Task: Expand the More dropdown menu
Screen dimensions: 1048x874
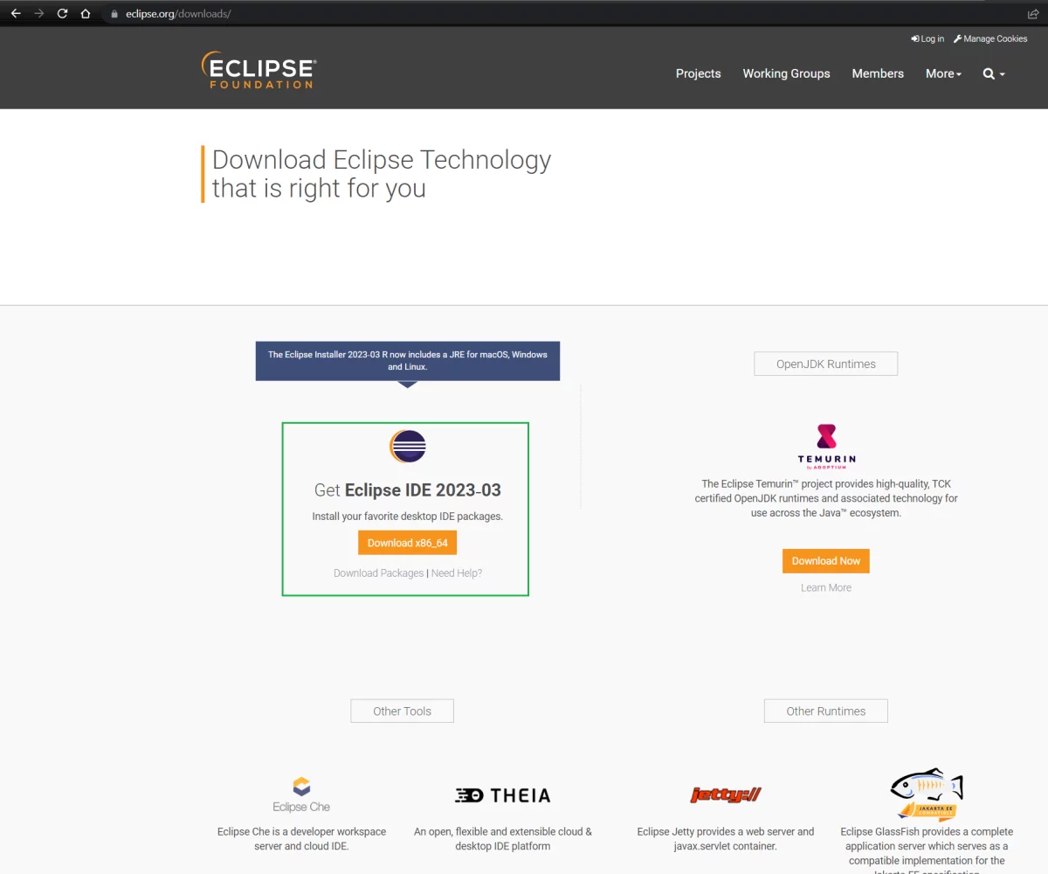Action: [x=943, y=73]
